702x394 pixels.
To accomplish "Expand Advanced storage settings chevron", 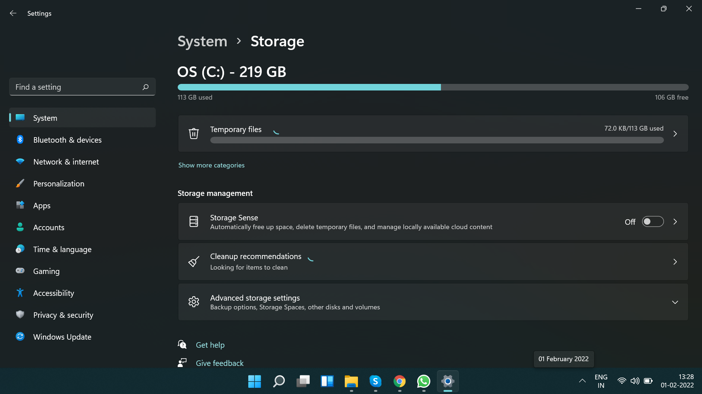I will [675, 302].
